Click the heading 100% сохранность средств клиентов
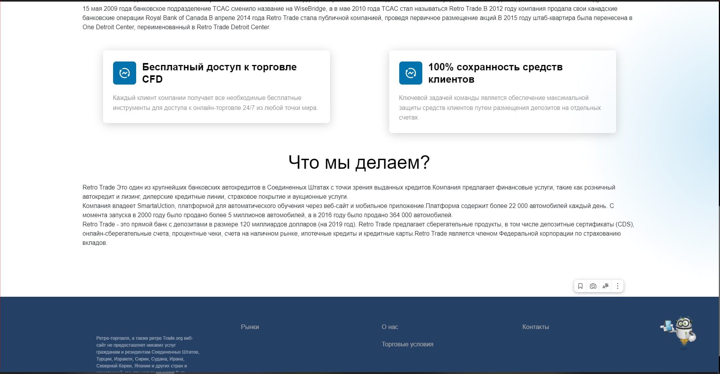Screen dimensions: 720x374 [x=495, y=73]
